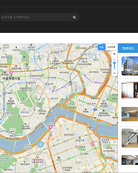Click the 을지로4가역 station icon
The image size is (138, 173).
[x=31, y=76]
